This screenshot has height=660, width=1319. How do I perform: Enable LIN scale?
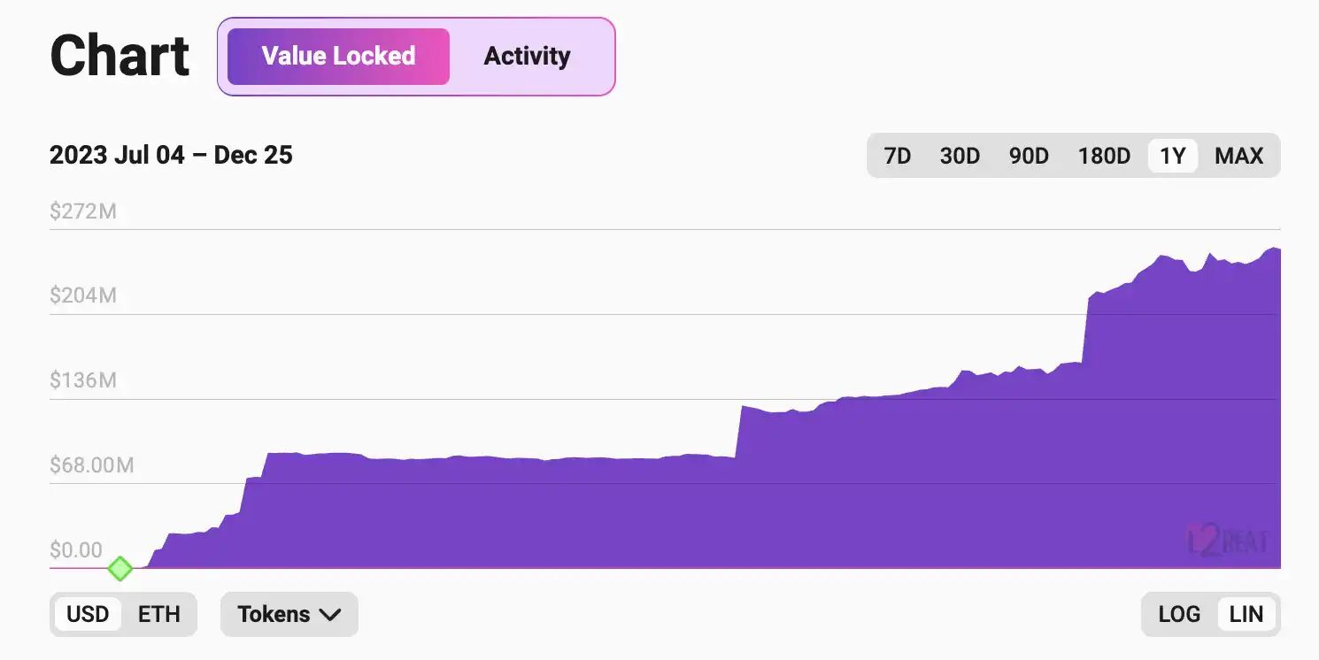tap(1246, 614)
